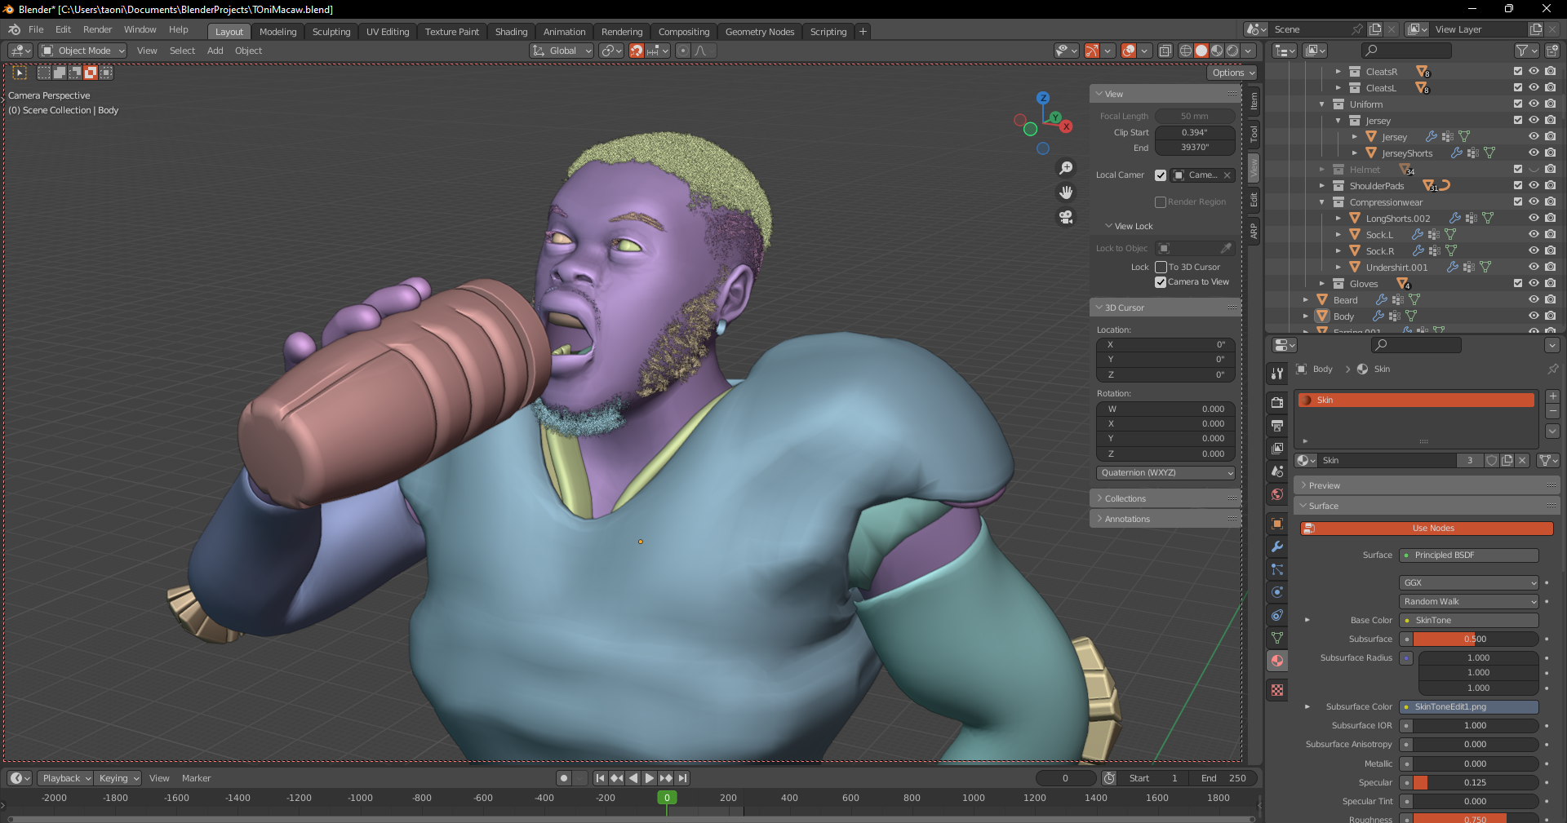
Task: Click the viewport Options button
Action: pos(1232,73)
